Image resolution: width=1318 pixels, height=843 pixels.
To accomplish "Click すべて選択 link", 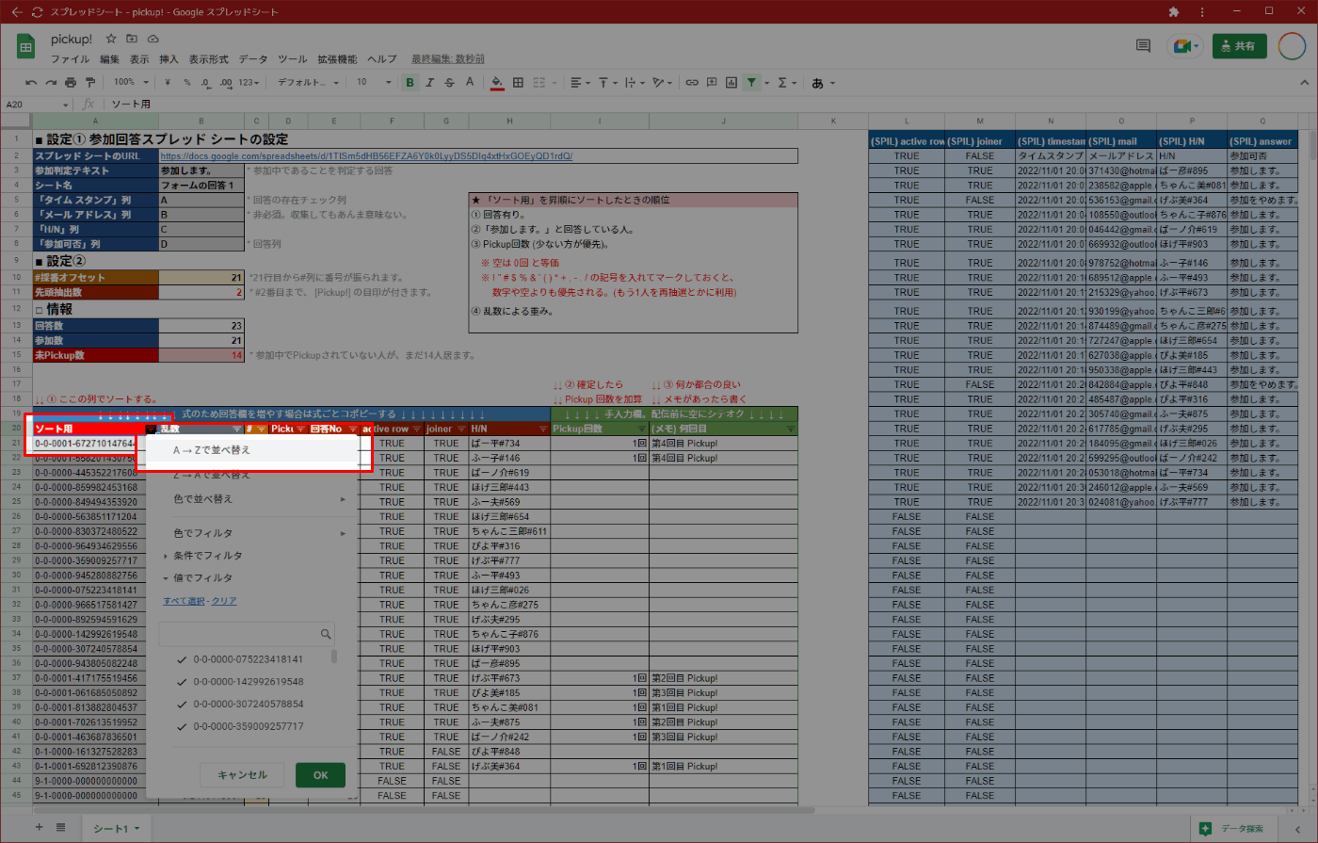I will coord(184,601).
